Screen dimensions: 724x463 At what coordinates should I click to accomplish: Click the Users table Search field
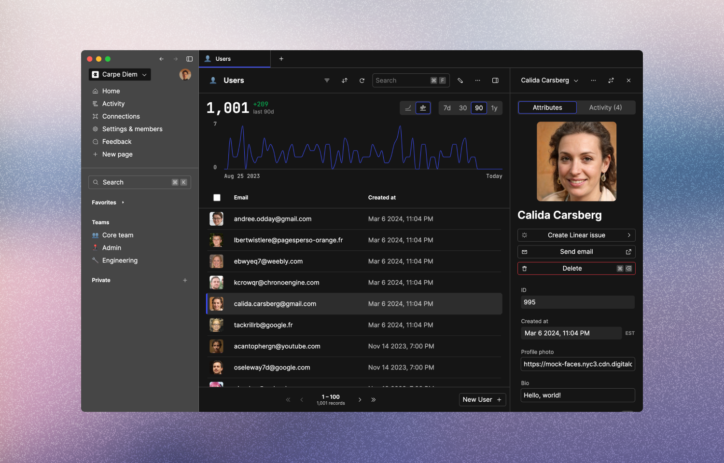click(x=411, y=81)
